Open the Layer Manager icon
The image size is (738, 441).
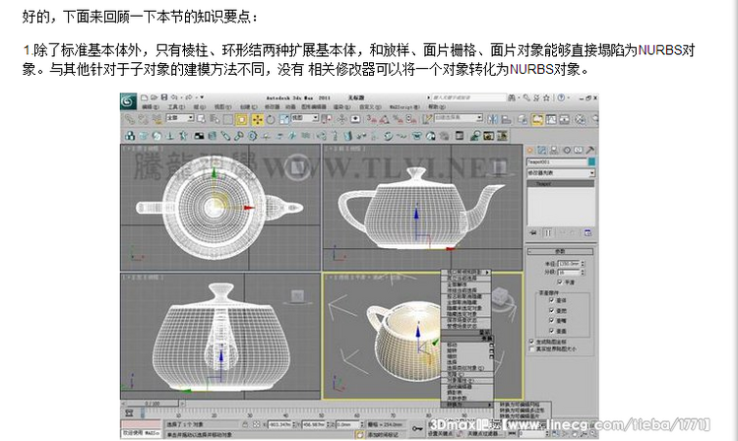click(523, 119)
